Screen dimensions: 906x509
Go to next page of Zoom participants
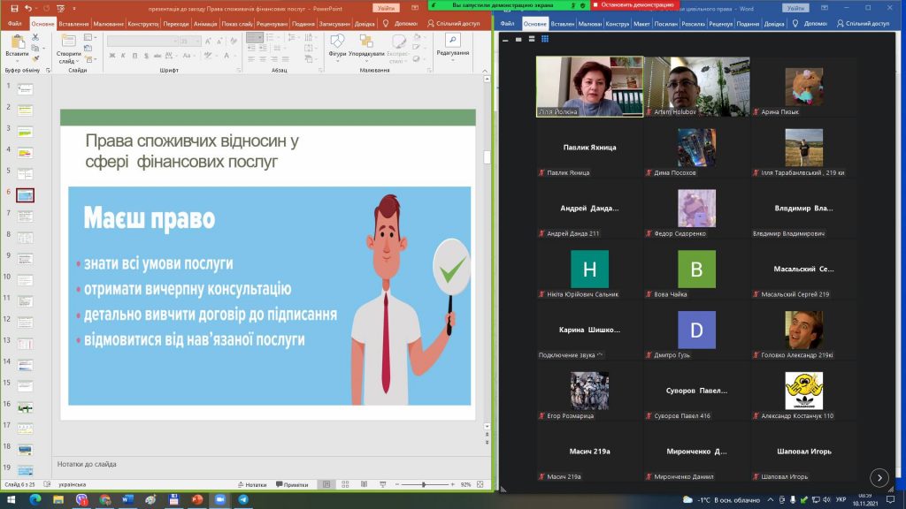[x=879, y=477]
